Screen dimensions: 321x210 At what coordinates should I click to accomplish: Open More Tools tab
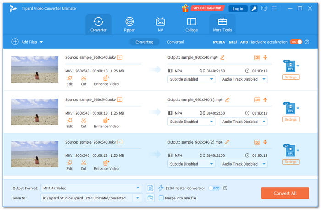222,25
